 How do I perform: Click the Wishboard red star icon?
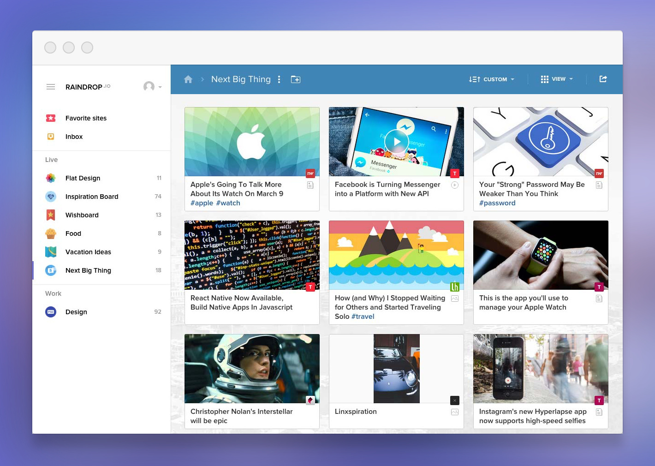click(x=51, y=215)
